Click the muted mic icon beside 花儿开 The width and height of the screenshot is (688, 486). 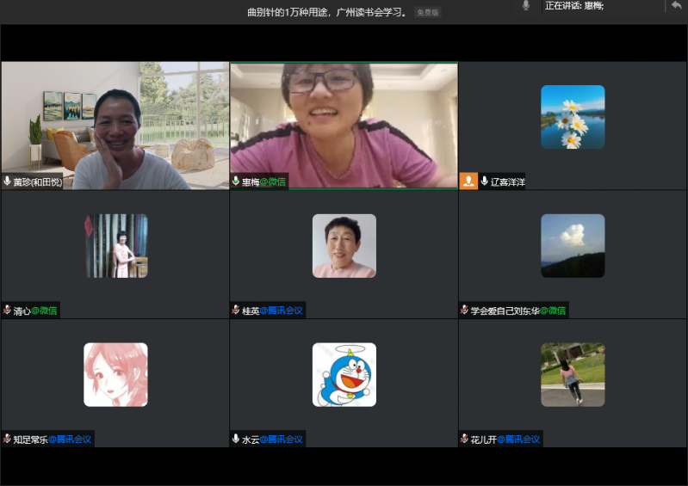[x=465, y=439]
